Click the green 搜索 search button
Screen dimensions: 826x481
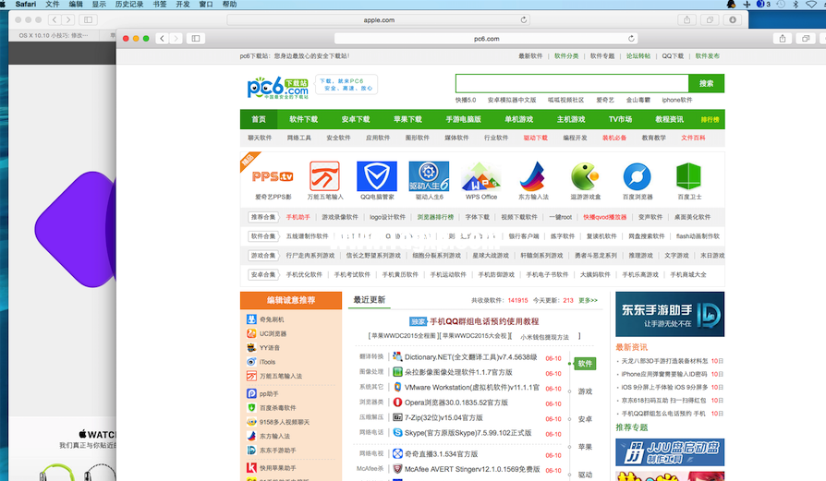pos(707,83)
